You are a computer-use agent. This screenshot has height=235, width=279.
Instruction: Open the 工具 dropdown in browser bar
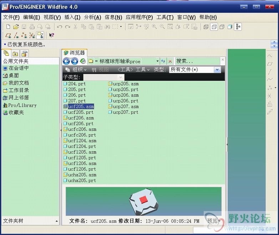[143, 70]
